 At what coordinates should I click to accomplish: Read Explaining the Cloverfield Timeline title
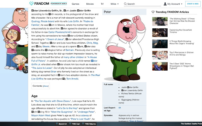click(181, 31)
